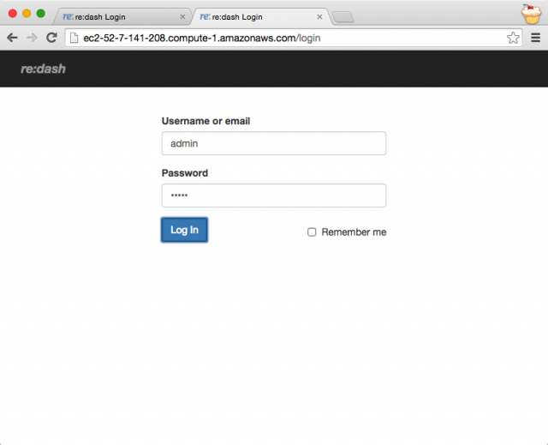Bookmark page with the star icon
The height and width of the screenshot is (445, 548).
513,38
